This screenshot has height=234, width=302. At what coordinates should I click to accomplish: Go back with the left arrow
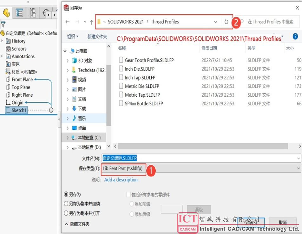pyautogui.click(x=67, y=22)
